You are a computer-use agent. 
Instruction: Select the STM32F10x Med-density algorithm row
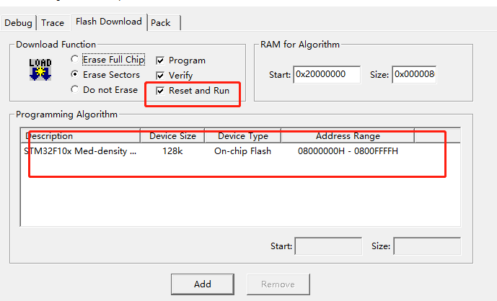[x=240, y=151]
